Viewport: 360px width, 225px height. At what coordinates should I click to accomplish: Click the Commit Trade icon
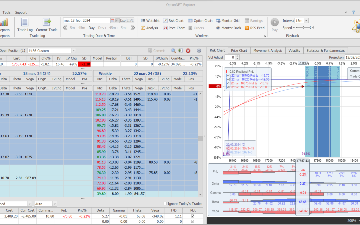point(47,25)
